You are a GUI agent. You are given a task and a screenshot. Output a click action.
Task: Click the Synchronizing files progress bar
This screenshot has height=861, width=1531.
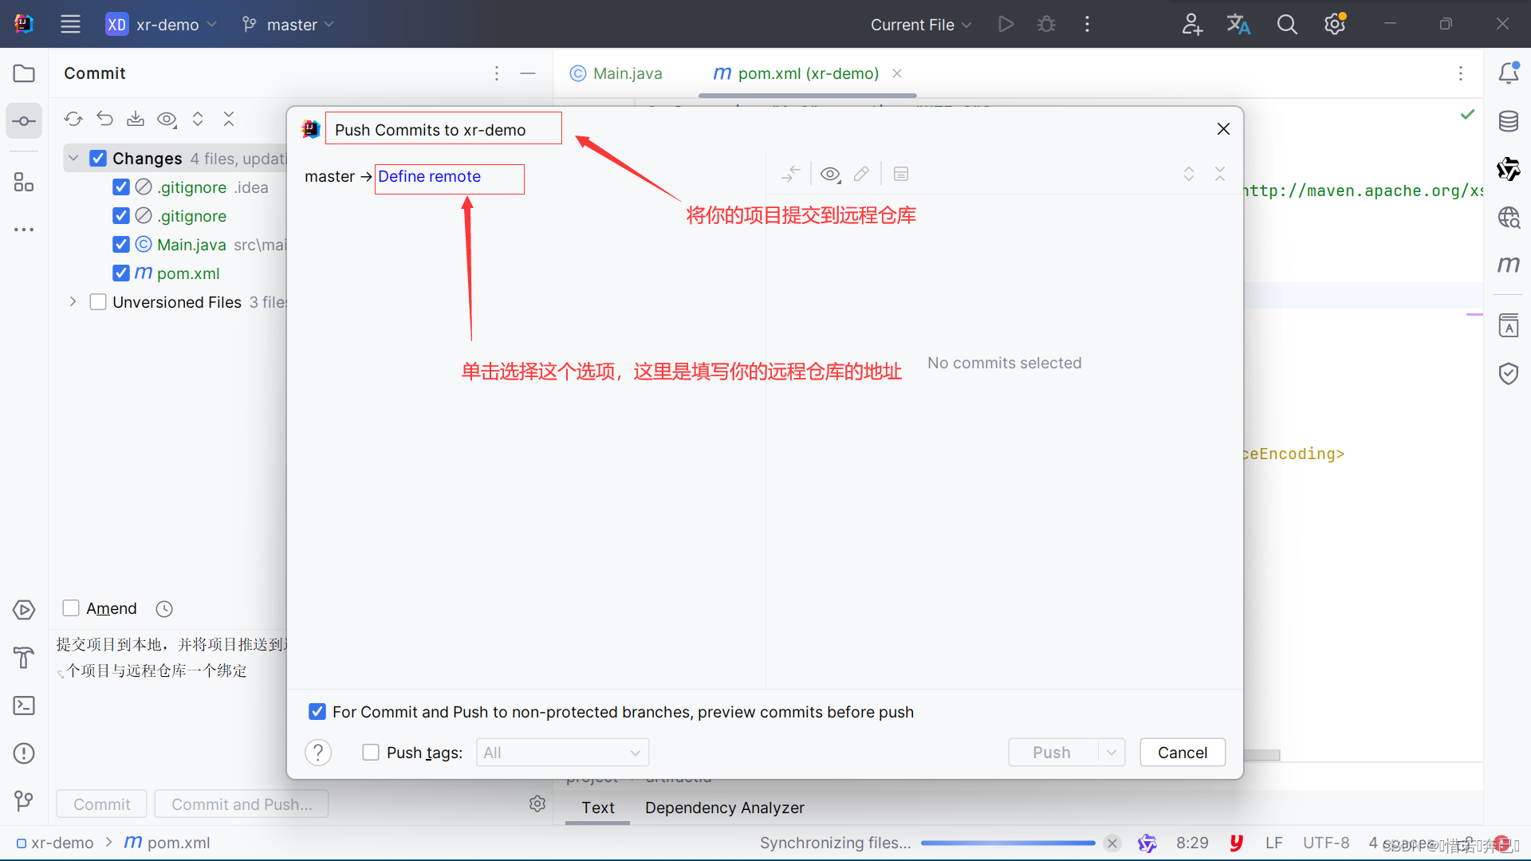point(1008,843)
